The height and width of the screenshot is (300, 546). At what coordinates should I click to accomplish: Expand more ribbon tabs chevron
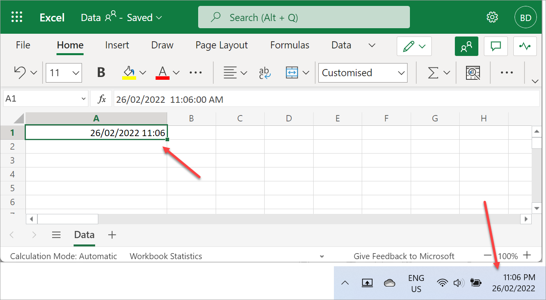[x=372, y=45]
